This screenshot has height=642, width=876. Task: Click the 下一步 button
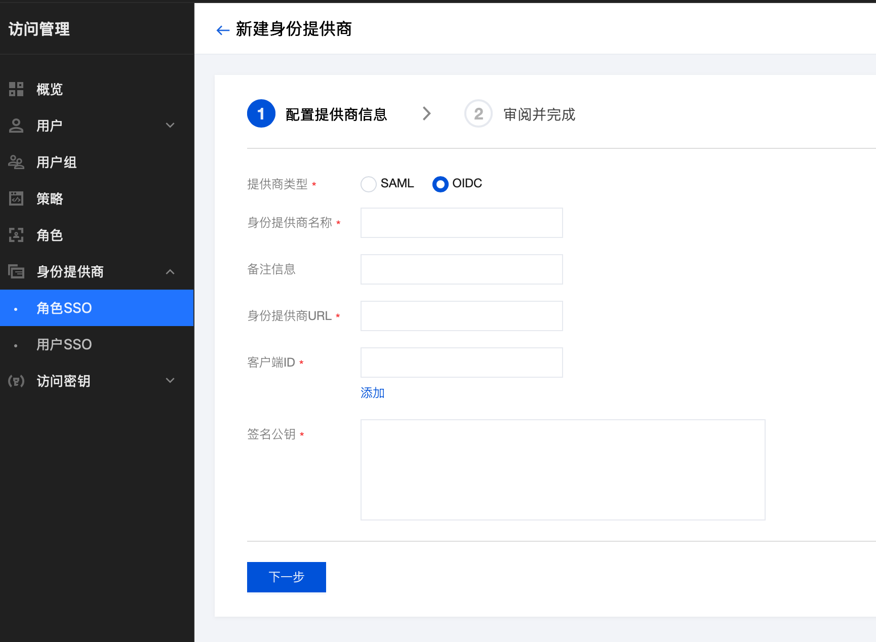287,577
